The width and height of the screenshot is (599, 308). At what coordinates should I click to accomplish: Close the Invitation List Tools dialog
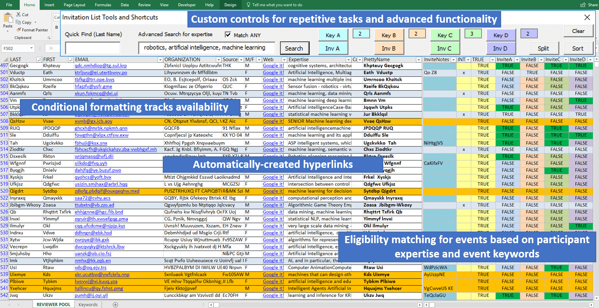(587, 18)
